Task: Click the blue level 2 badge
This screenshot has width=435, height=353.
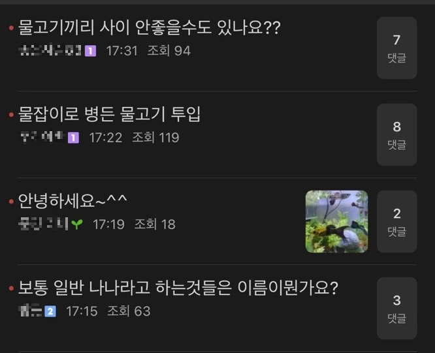Action: click(x=50, y=311)
